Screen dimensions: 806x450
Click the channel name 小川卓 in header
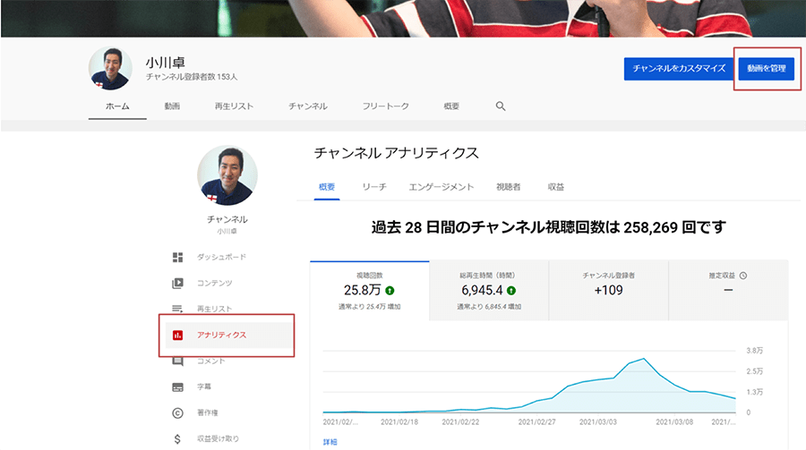click(165, 63)
